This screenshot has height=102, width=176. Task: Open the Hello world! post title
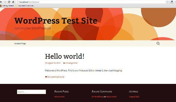pos(65,56)
